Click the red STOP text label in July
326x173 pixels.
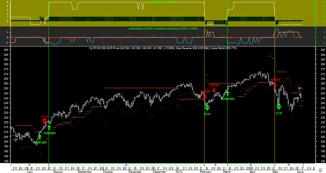45,117
